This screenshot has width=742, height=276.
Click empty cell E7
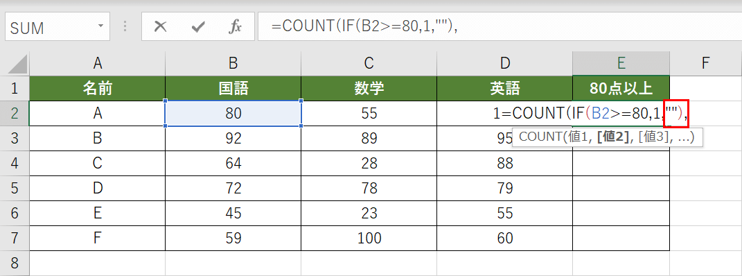pos(621,238)
